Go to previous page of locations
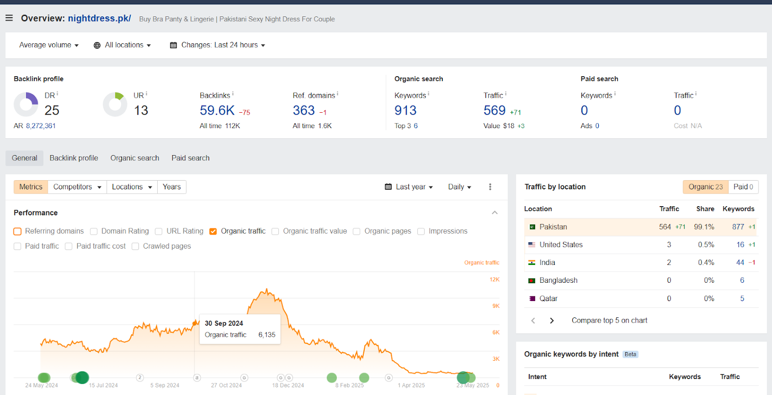772x395 pixels. (533, 320)
